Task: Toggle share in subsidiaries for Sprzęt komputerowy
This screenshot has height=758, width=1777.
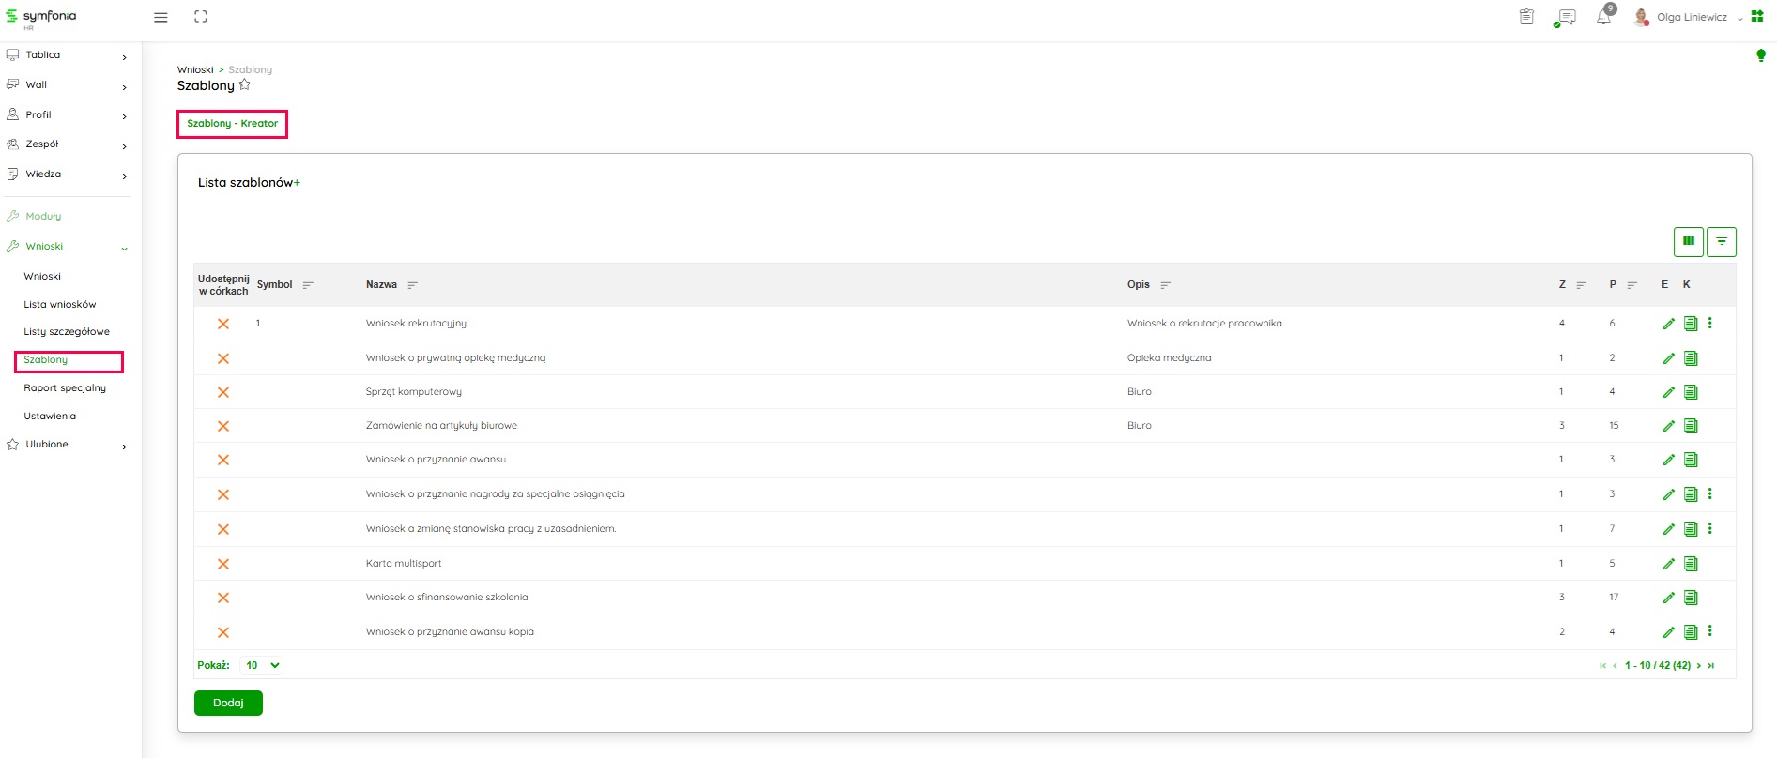Action: 223,392
